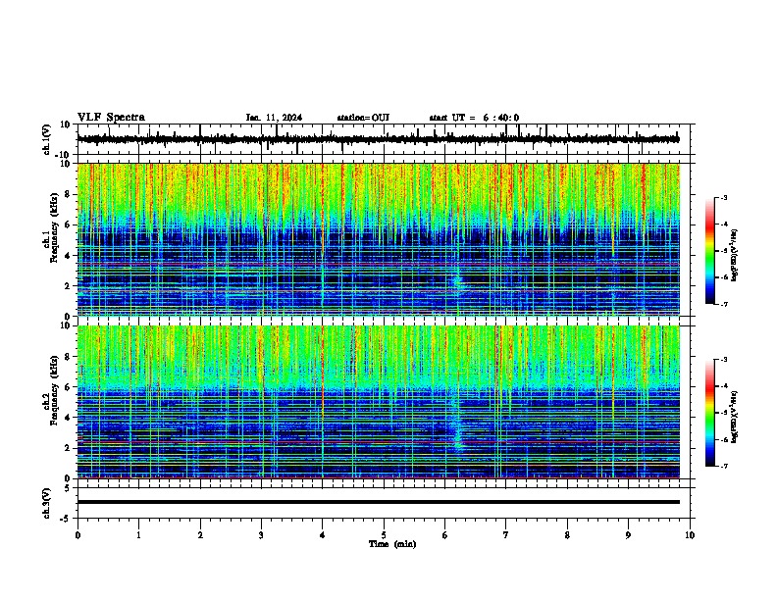Click the 'Time (min)' x-axis label
This screenshot has height=600, width=777.
coord(392,544)
